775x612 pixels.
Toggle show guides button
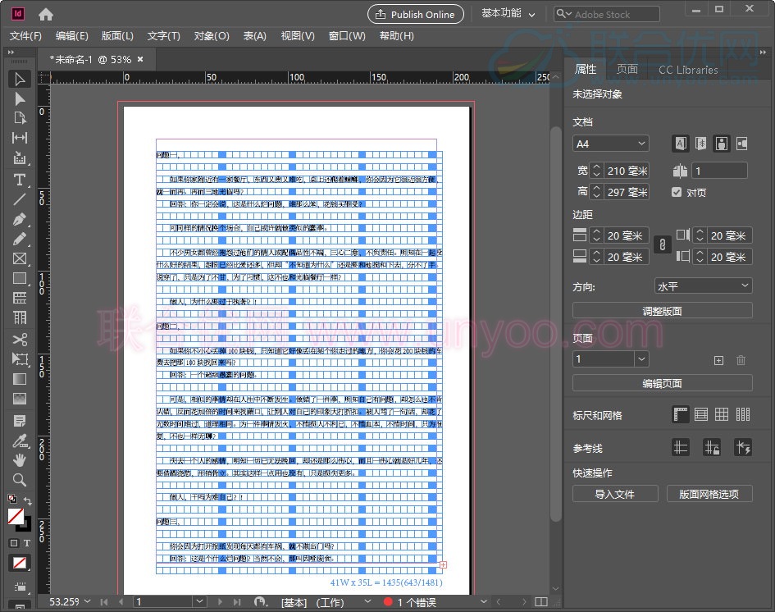(681, 447)
